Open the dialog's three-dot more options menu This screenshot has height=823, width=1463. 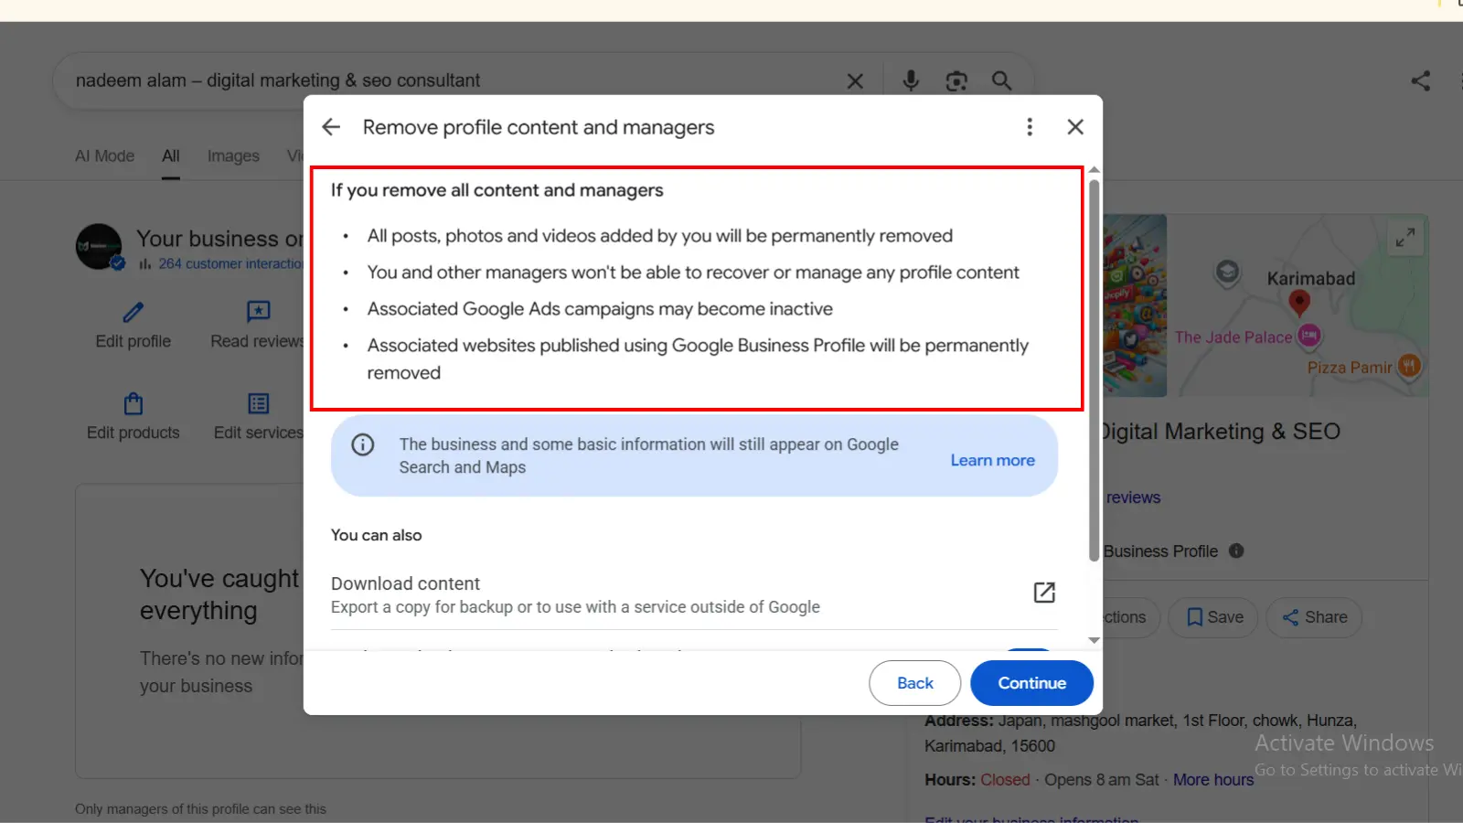click(1030, 127)
